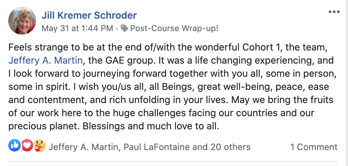Screen dimensions: 348x166
Task: Click the red heart Love reaction icon
Action: (x=27, y=146)
